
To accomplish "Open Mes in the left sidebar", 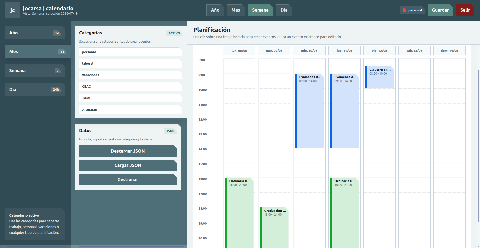I will click(x=38, y=52).
